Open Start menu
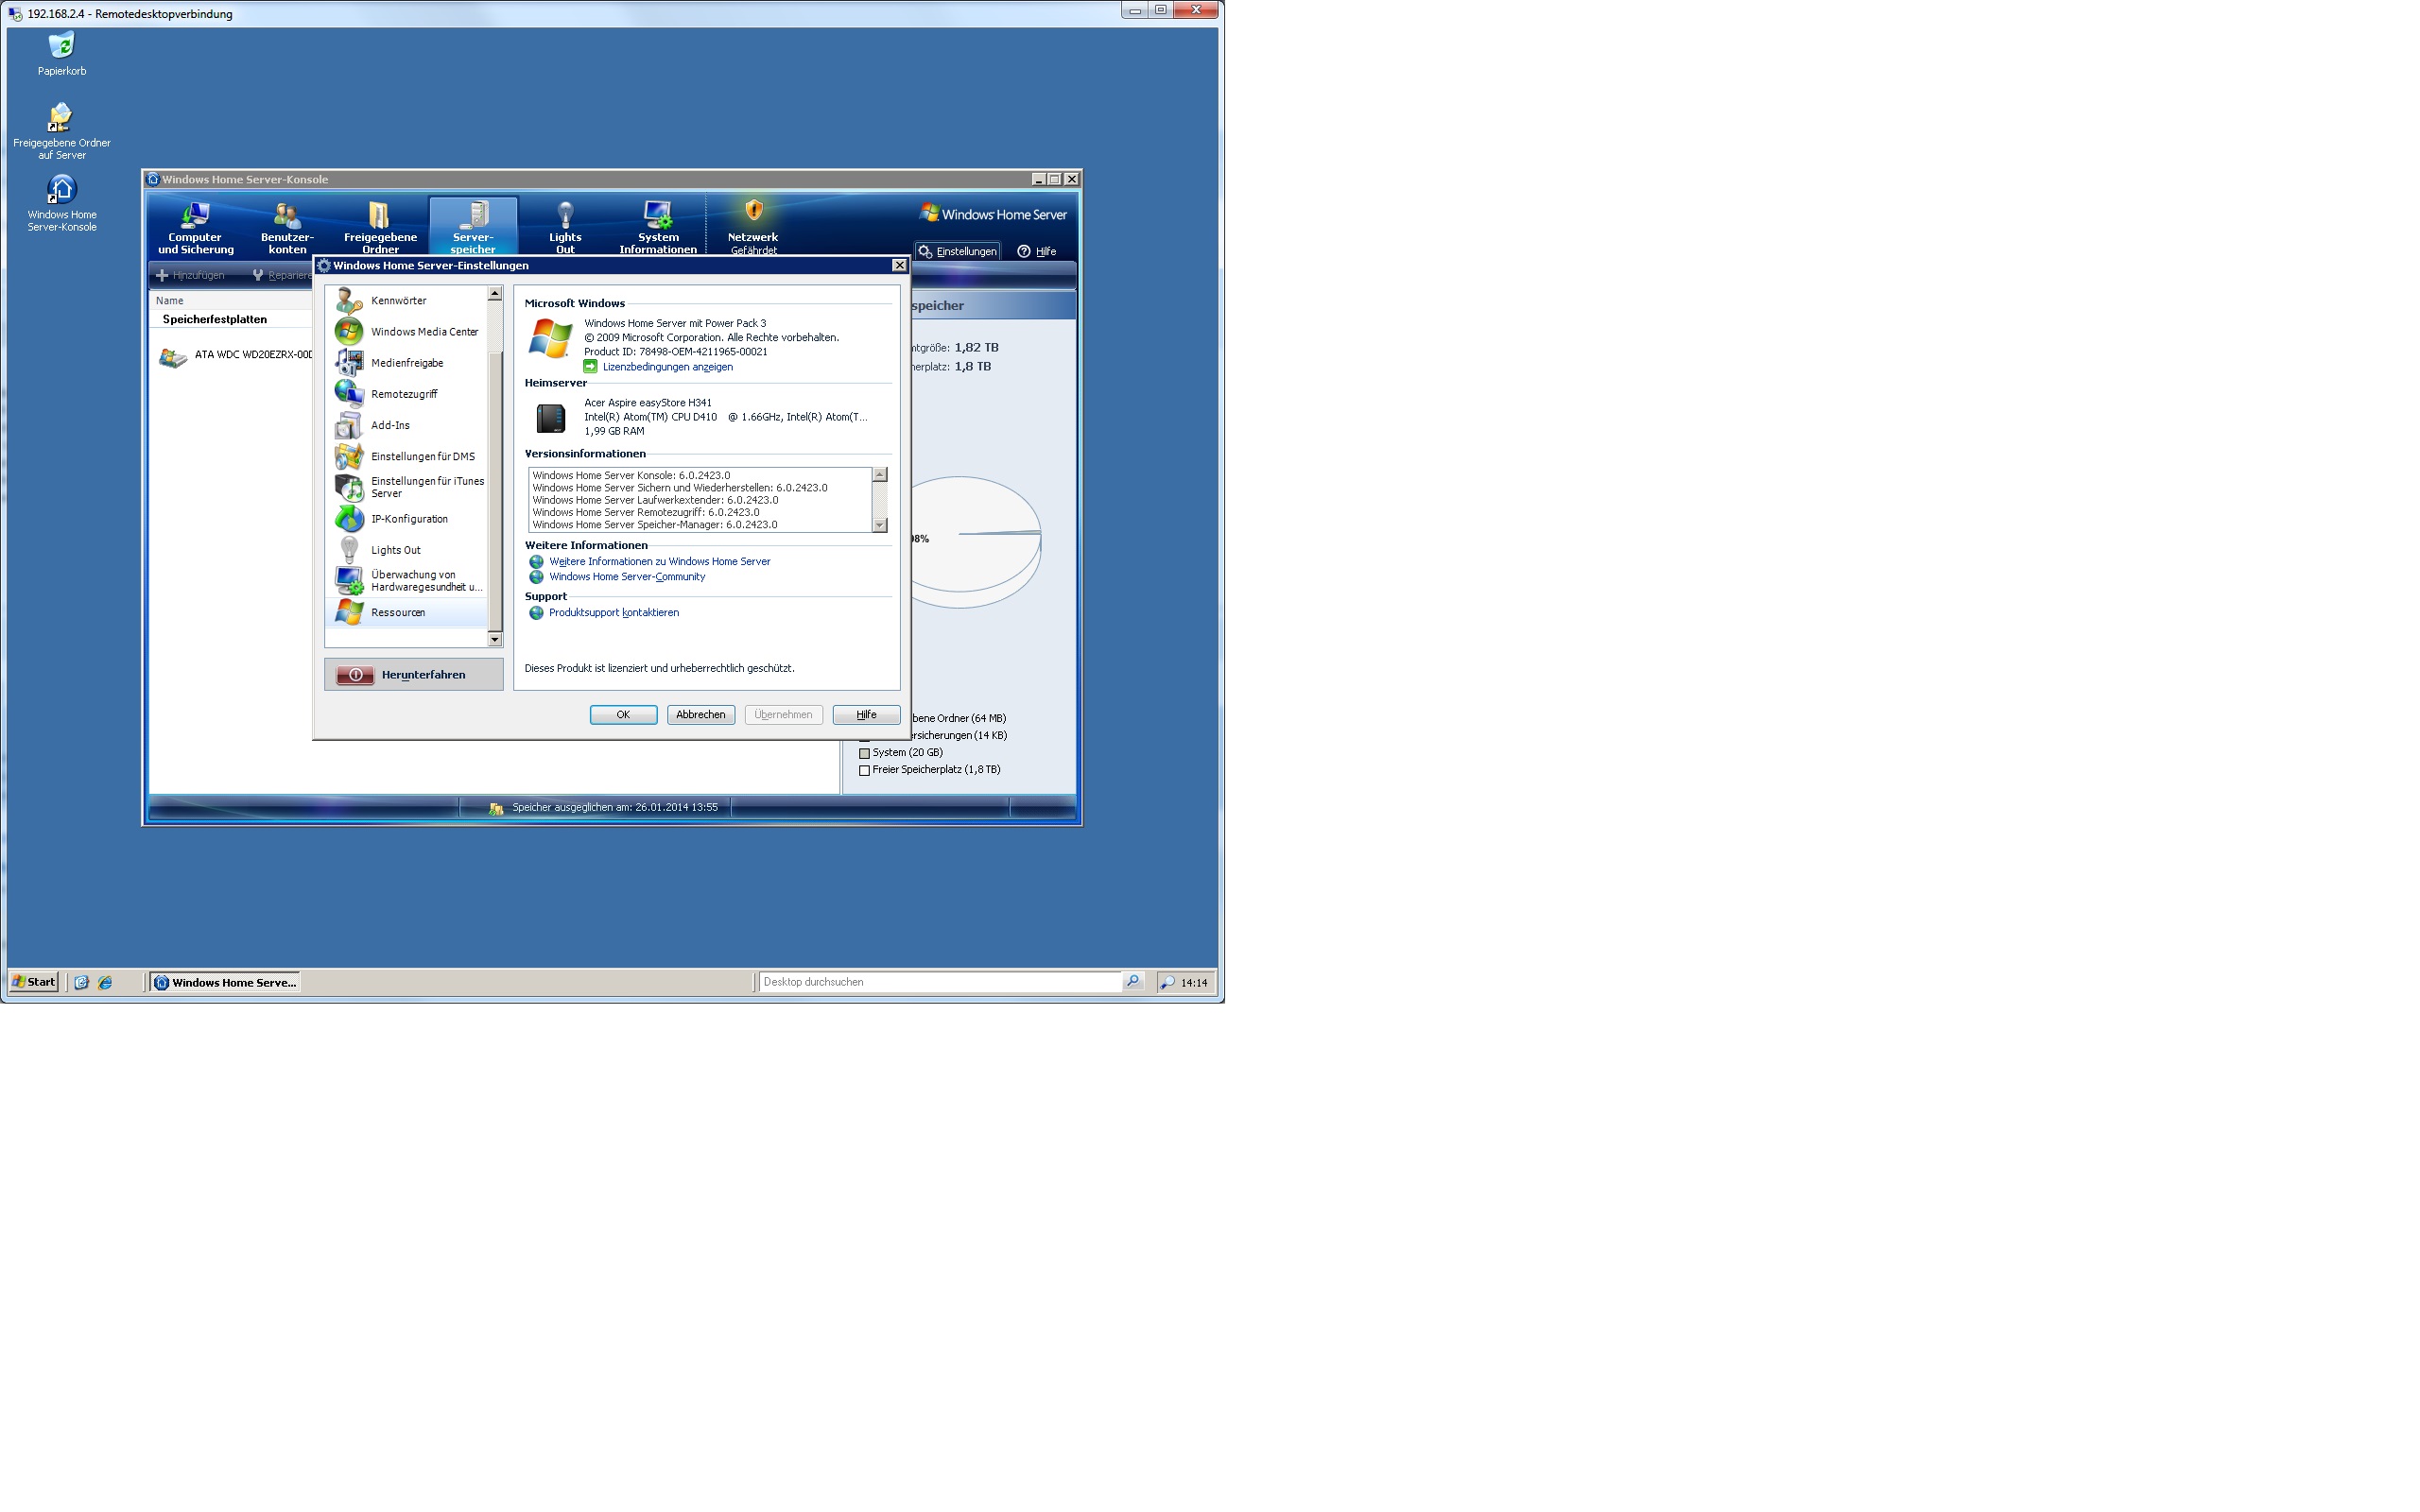 click(x=33, y=982)
